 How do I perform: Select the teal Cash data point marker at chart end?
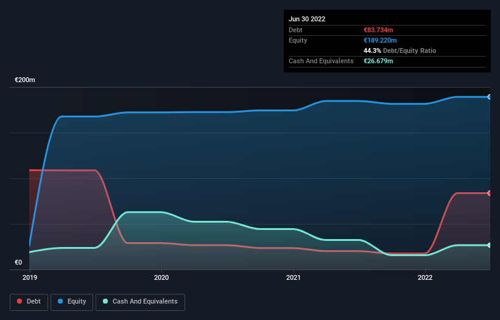click(x=490, y=245)
